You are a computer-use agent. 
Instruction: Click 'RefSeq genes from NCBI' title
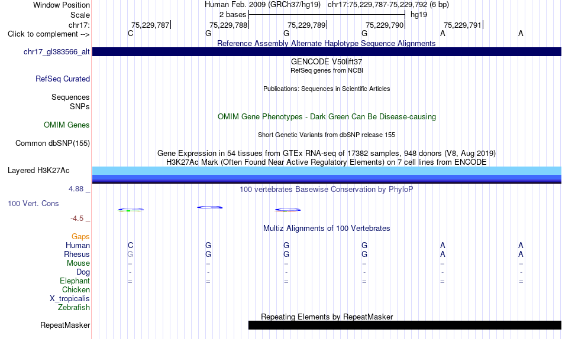327,70
